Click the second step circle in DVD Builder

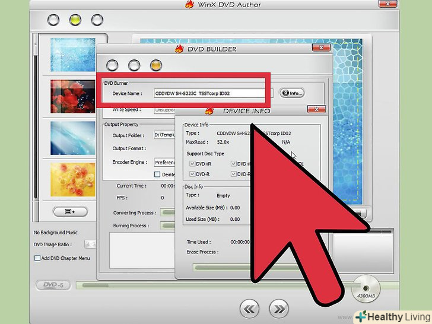pyautogui.click(x=134, y=65)
